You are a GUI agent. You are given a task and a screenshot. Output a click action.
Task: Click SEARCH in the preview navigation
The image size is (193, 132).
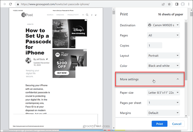(x=50, y=15)
